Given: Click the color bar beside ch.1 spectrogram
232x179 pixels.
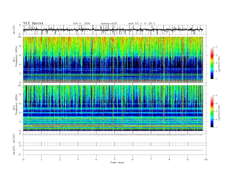Looking at the screenshot, I should (x=212, y=63).
